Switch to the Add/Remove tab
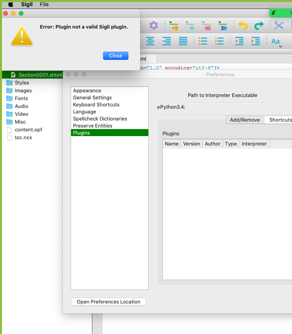Image resolution: width=292 pixels, height=334 pixels. (x=245, y=120)
